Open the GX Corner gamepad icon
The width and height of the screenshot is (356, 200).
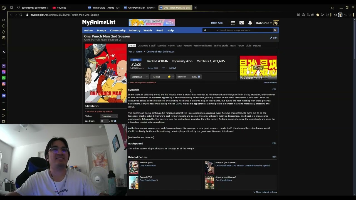point(4,20)
